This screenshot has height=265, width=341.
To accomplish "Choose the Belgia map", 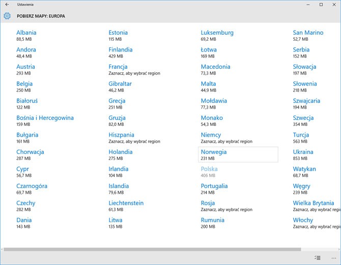I will (x=24, y=87).
